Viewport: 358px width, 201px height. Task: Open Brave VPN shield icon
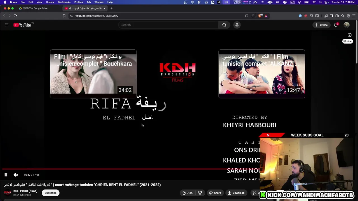[x=348, y=16]
